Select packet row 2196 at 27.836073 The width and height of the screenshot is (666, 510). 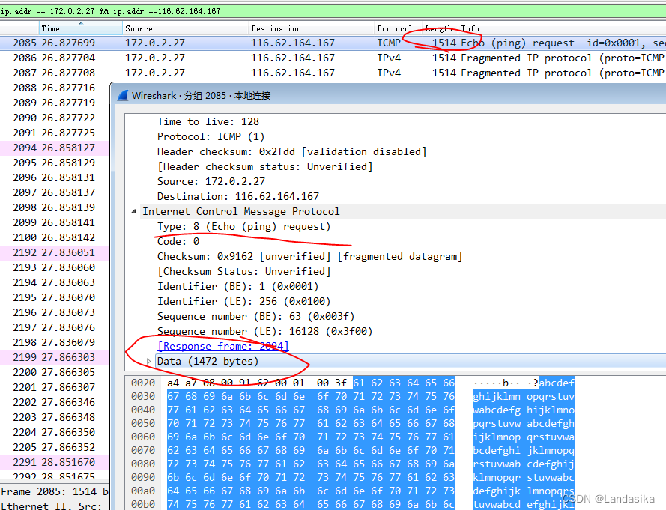tap(55, 312)
